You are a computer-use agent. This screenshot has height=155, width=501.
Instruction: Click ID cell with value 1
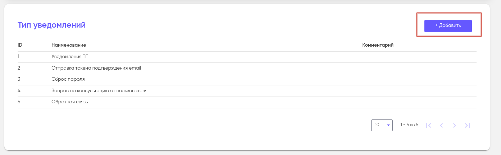19,57
